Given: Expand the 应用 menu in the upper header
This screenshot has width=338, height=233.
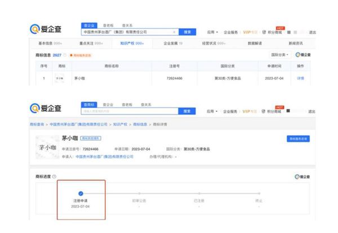Looking at the screenshot, I should (212, 32).
